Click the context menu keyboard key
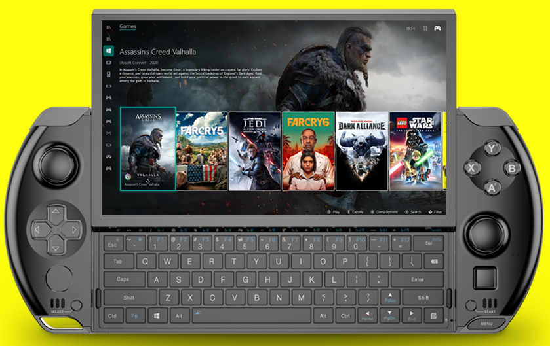 coord(434,315)
